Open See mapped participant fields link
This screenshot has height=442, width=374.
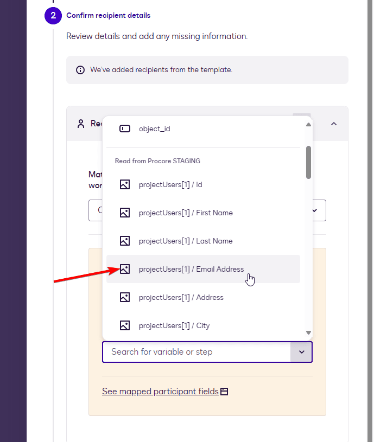point(160,392)
